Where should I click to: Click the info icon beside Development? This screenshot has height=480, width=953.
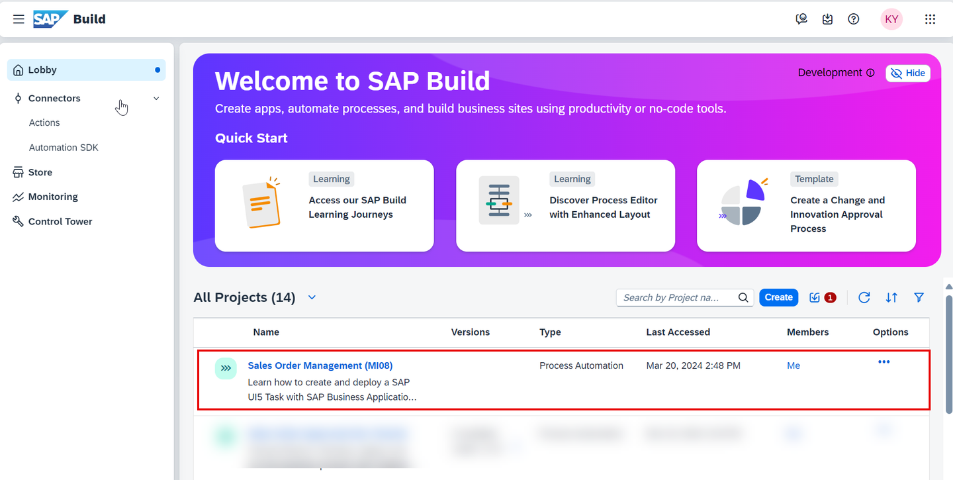point(870,73)
